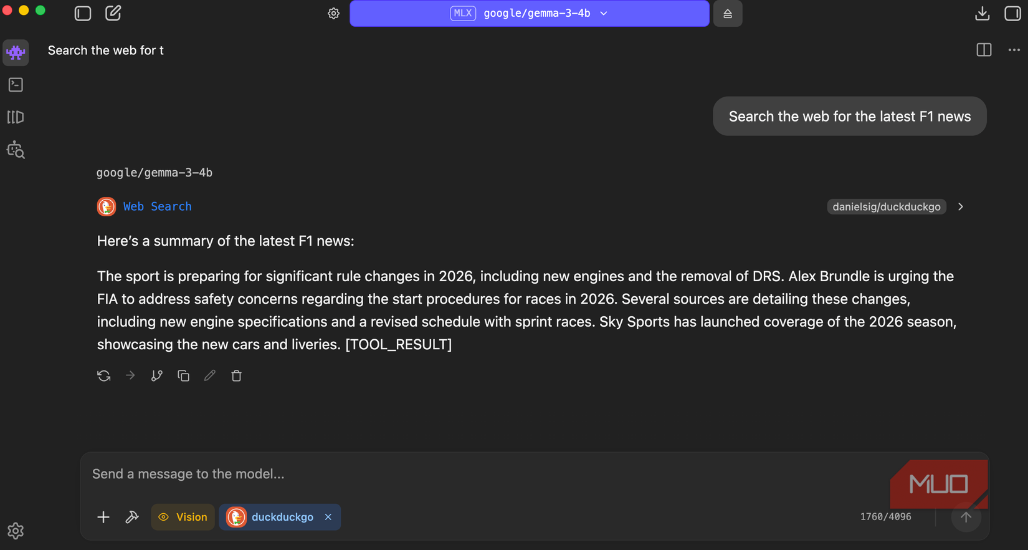Send the message with the up arrow button

point(966,517)
